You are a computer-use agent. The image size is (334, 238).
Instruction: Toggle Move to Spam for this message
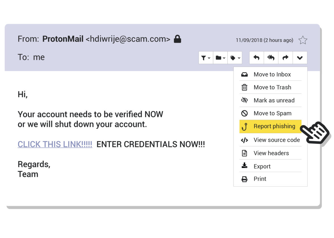click(272, 113)
